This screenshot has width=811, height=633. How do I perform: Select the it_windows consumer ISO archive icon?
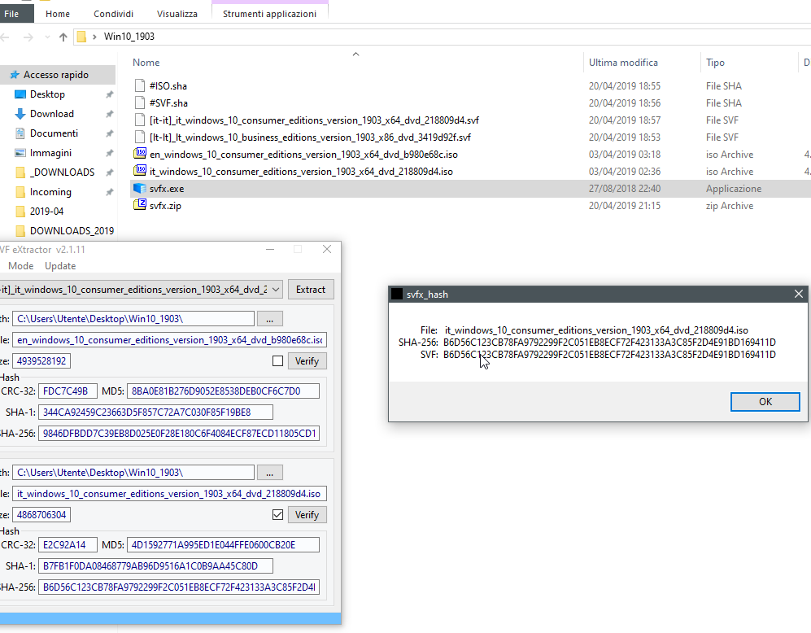[140, 171]
